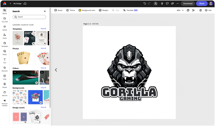The image size is (215, 126).
Task: Open the Elements panel
Action: 5,69
